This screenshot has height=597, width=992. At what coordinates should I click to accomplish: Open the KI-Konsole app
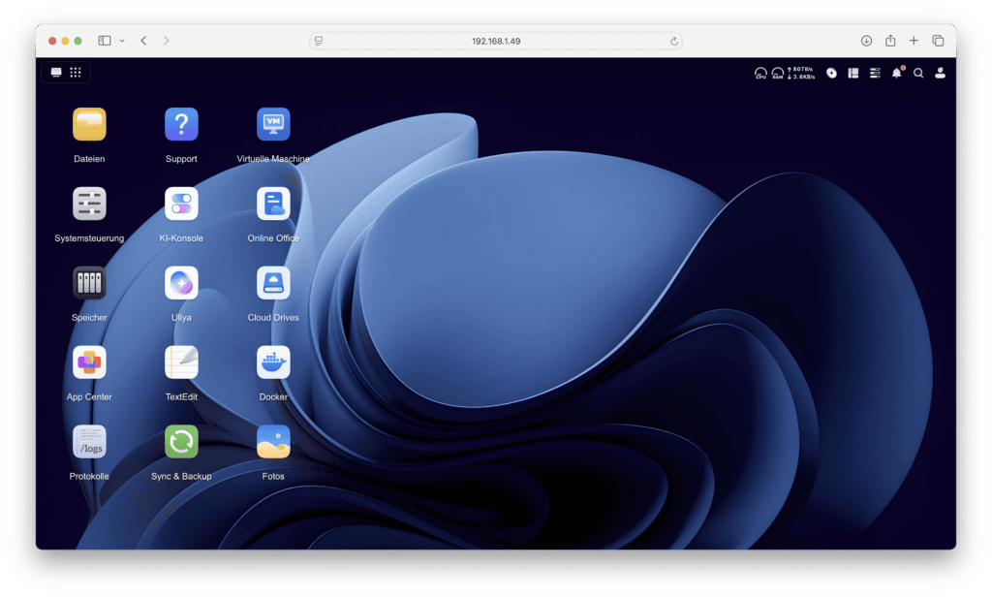(181, 204)
